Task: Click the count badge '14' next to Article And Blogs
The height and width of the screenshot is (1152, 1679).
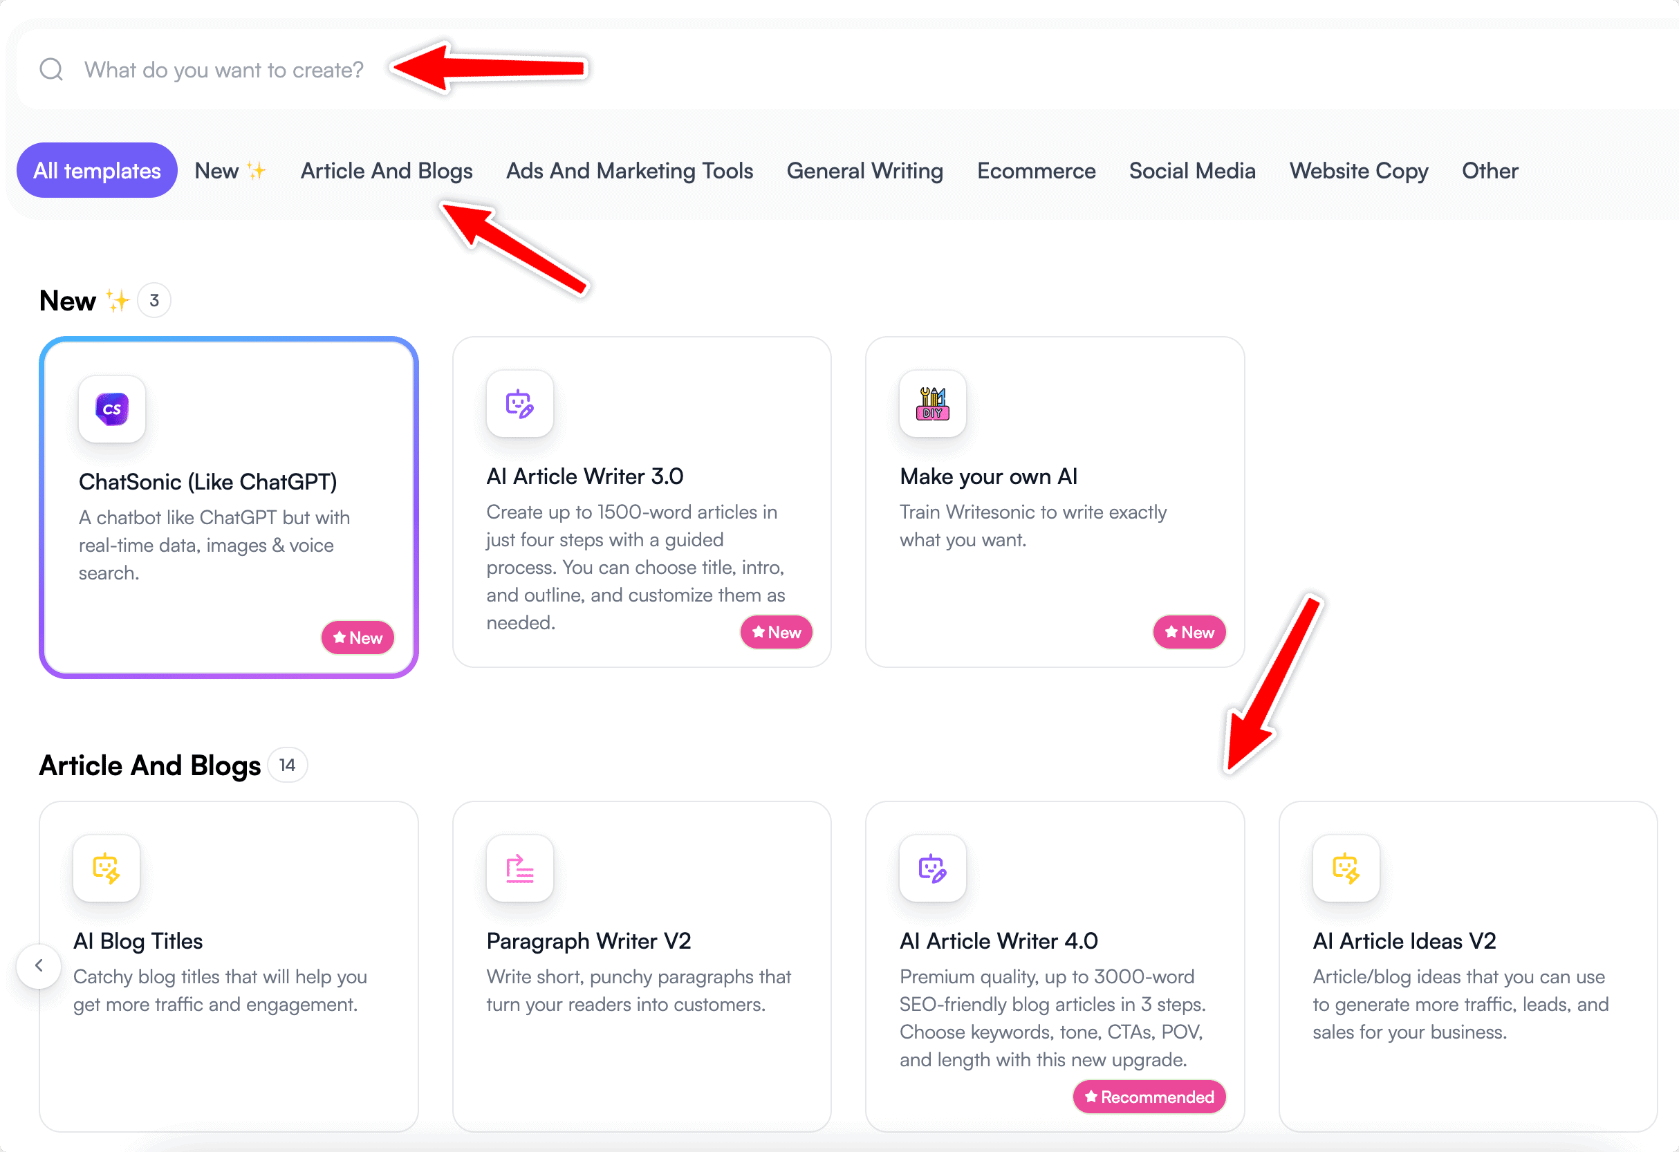Action: [x=288, y=765]
